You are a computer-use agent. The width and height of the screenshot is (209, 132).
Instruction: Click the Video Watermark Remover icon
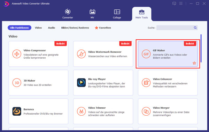click(81, 54)
